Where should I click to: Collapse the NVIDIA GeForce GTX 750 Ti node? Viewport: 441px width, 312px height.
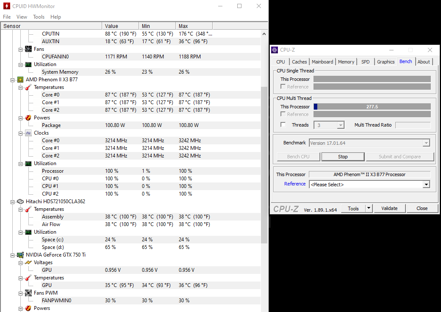point(12,256)
